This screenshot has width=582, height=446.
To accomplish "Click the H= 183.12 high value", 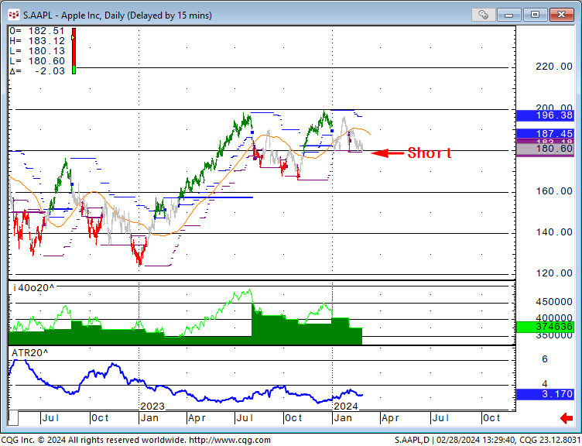I will [x=37, y=41].
